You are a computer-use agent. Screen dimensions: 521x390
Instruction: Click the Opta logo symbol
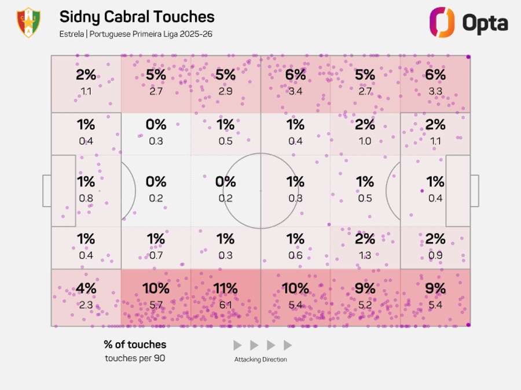(x=442, y=23)
